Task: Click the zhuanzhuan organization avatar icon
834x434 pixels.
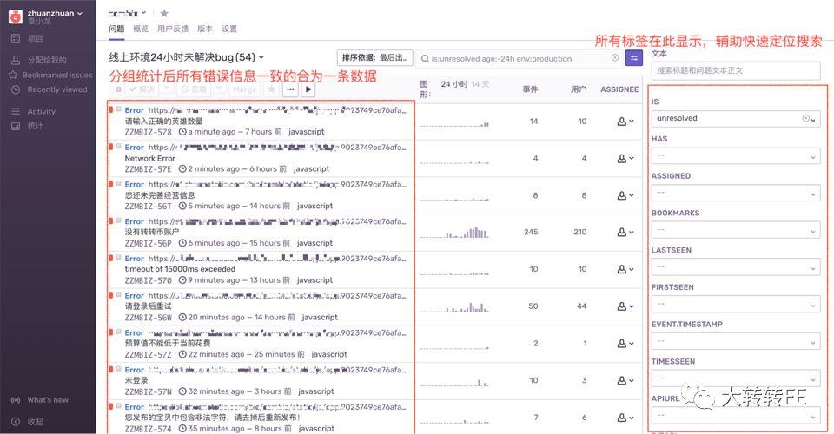Action: click(x=16, y=16)
